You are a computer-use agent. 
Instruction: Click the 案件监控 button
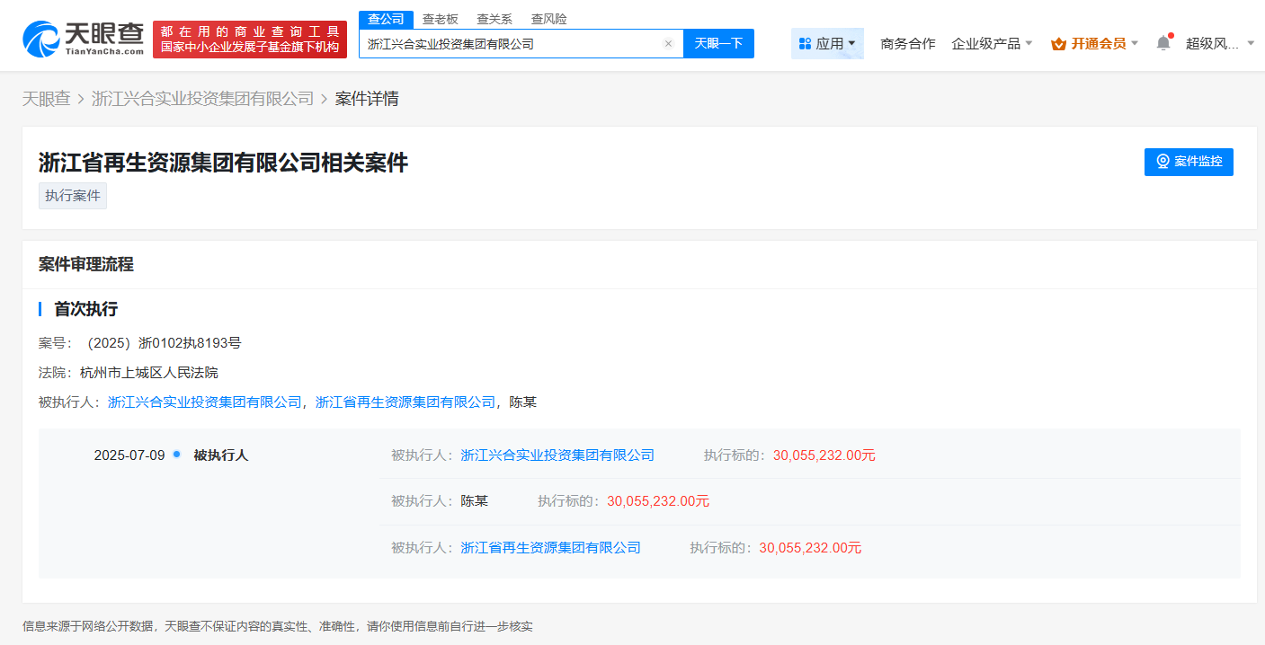tap(1189, 162)
